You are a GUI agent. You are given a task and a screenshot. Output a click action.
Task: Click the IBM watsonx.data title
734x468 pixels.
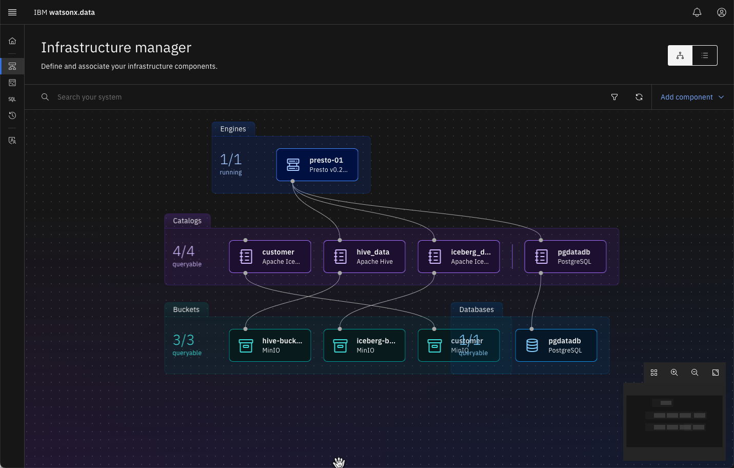coord(64,12)
